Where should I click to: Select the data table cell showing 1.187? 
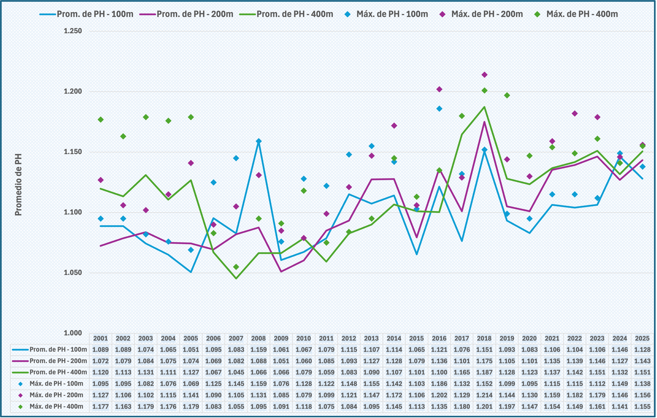click(484, 372)
